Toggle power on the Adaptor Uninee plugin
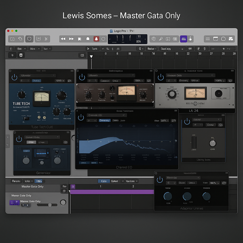 [160, 180]
